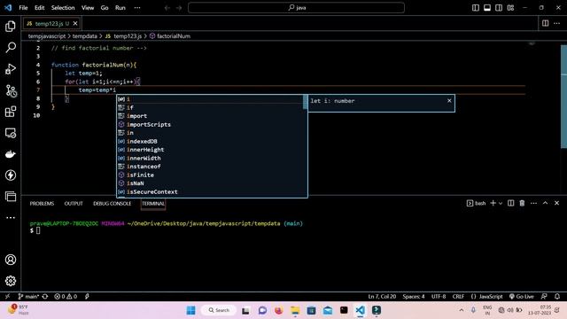
Task: Open Windows Start menu
Action: pos(191,310)
